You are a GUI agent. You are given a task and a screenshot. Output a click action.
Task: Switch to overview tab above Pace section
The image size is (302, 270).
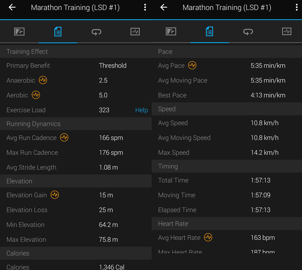171,32
